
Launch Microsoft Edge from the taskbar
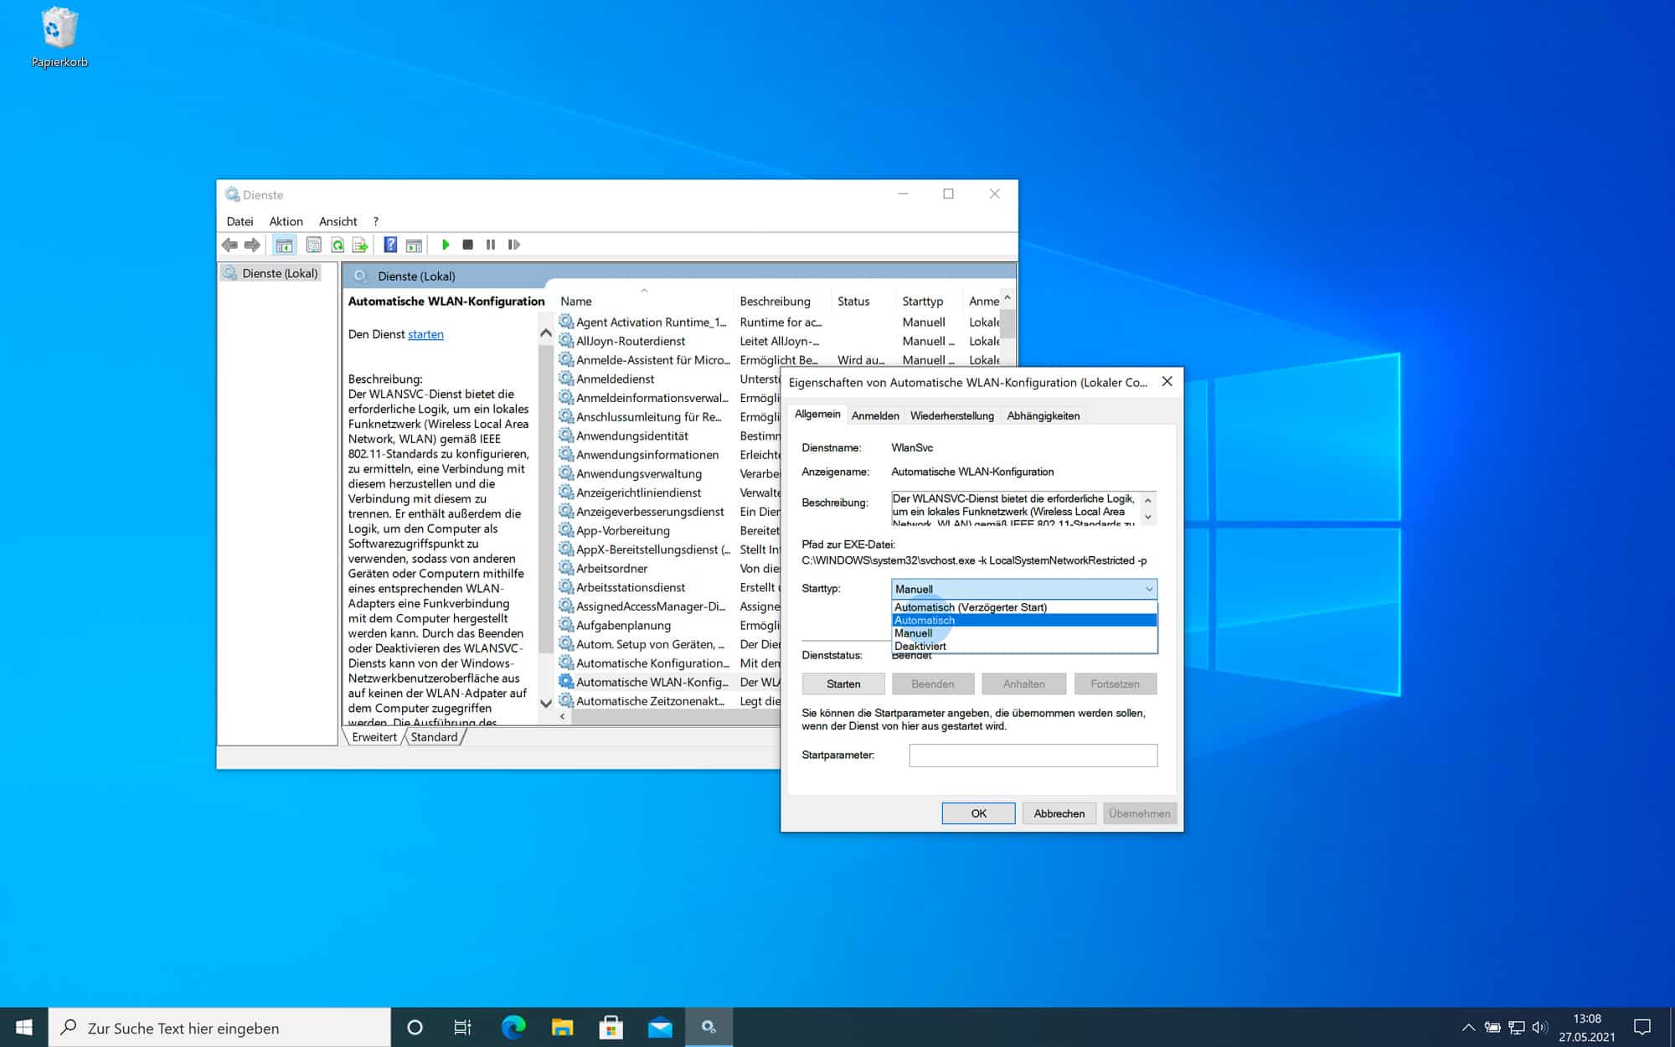512,1028
